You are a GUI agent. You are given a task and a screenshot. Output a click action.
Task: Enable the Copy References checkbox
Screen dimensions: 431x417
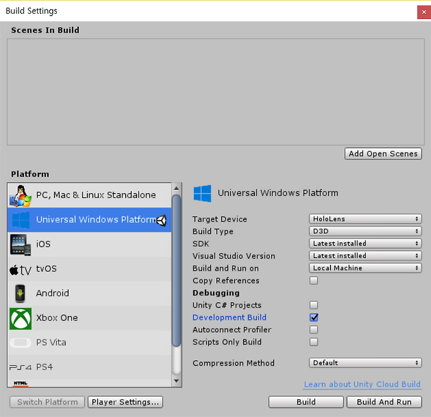(314, 280)
